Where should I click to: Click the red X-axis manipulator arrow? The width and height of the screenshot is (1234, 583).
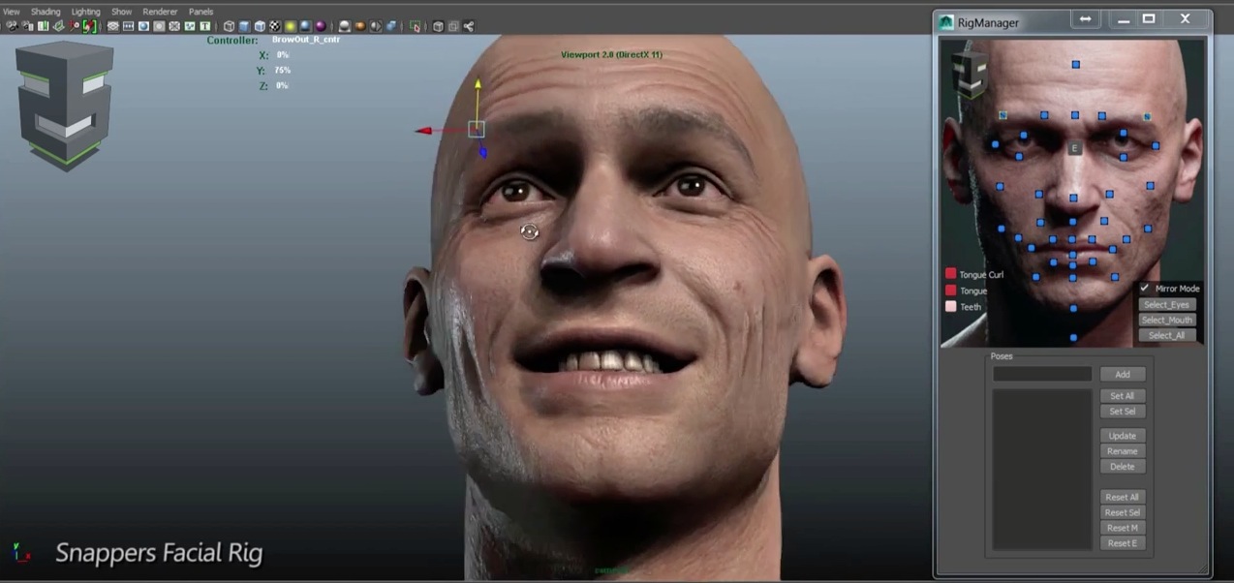424,131
